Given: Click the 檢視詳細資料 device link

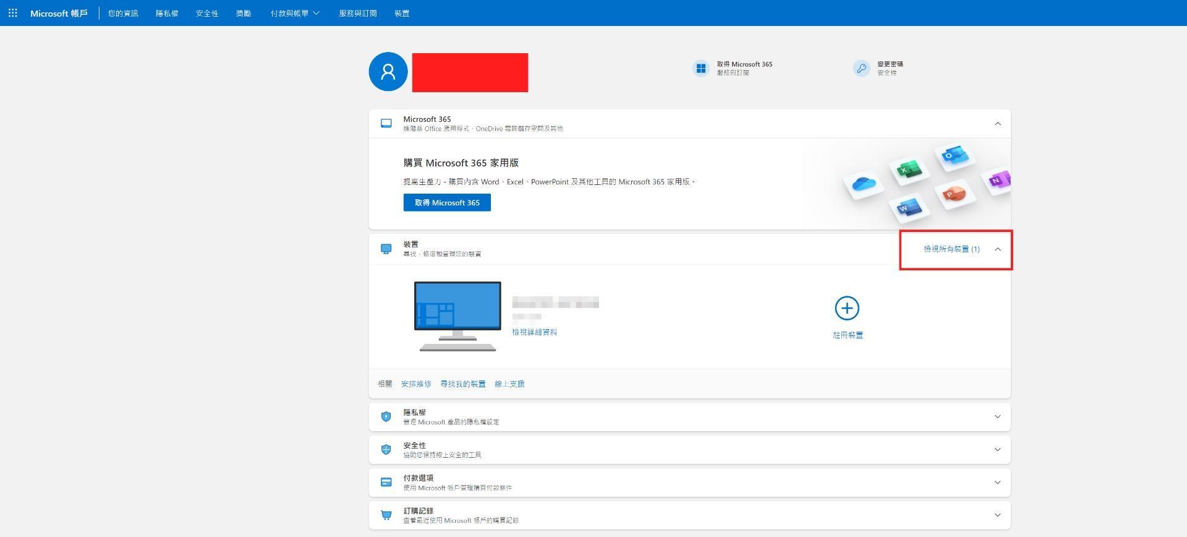Looking at the screenshot, I should click(x=534, y=332).
